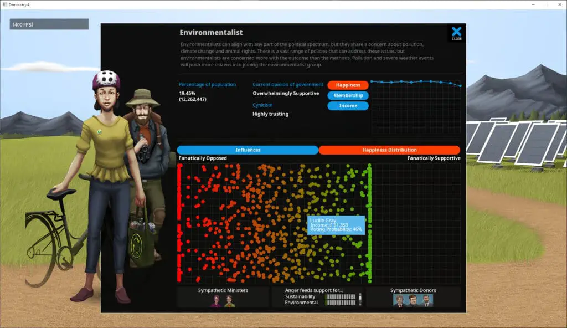Image resolution: width=567 pixels, height=328 pixels.
Task: Click the Lucille Gray voter tooltip
Action: [336, 225]
